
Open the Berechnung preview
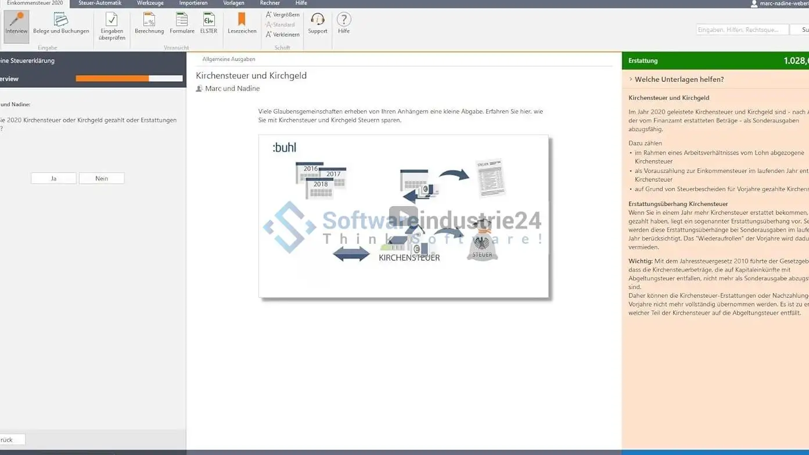[x=149, y=24]
